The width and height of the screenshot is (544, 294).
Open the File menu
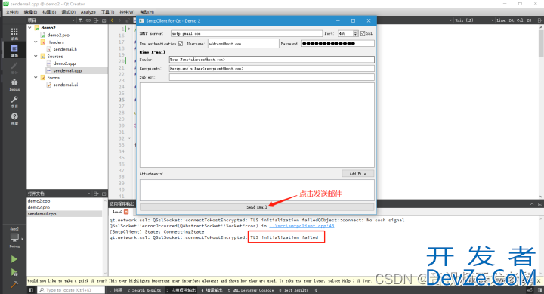pos(12,12)
